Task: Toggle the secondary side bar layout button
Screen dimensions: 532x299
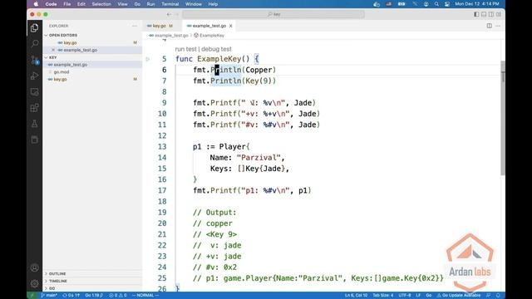Action: coord(491,14)
